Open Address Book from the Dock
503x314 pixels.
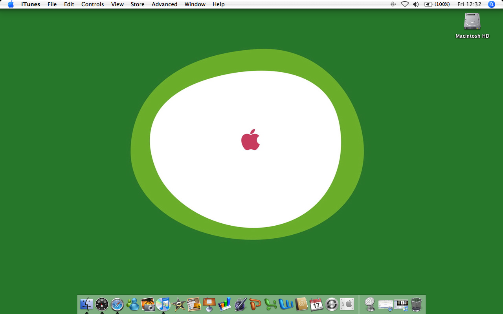[301, 304]
